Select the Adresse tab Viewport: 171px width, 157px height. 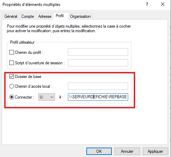click(x=45, y=16)
